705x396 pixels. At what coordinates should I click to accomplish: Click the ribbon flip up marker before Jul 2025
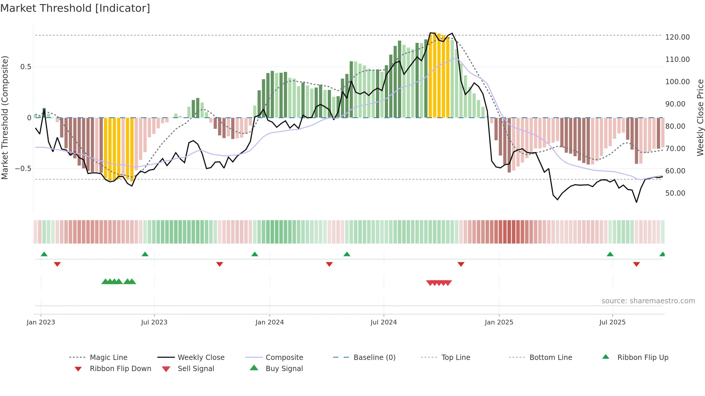(x=610, y=254)
